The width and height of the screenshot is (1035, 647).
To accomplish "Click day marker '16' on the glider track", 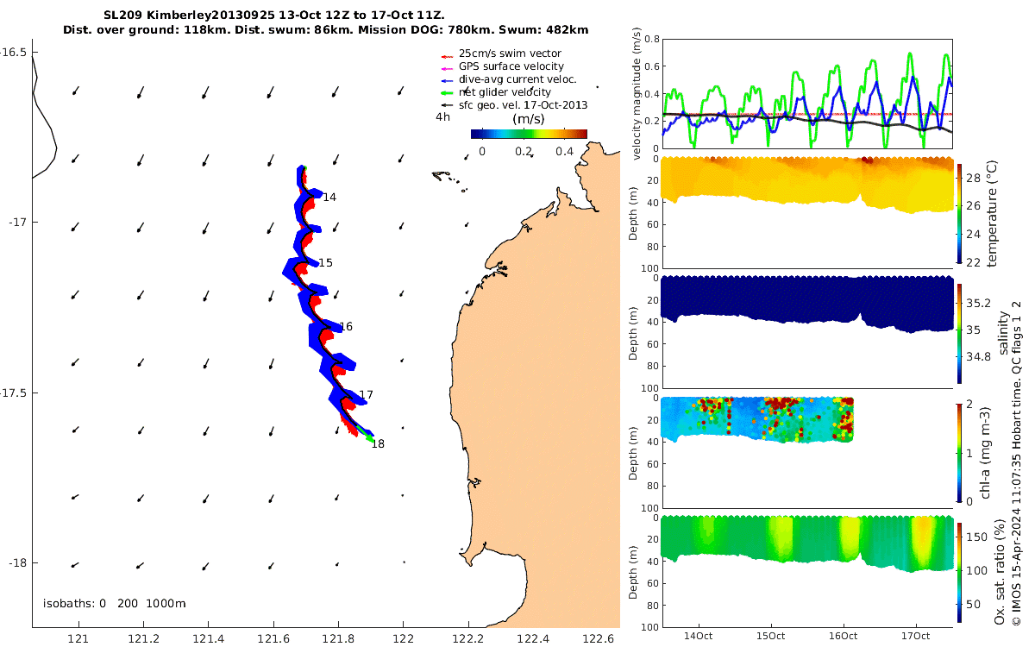I will (x=346, y=327).
